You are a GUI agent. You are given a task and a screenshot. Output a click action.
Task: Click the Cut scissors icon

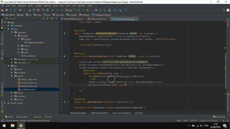[x=29, y=10]
